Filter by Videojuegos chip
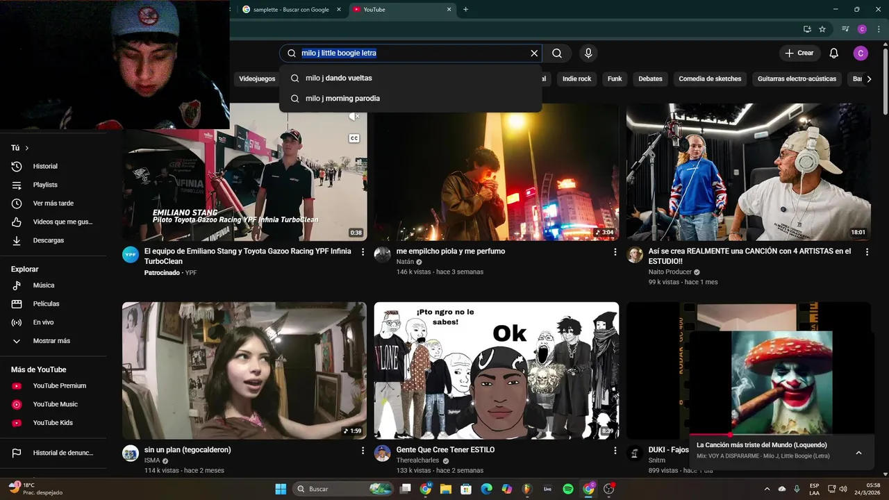This screenshot has height=500, width=889. tap(257, 78)
